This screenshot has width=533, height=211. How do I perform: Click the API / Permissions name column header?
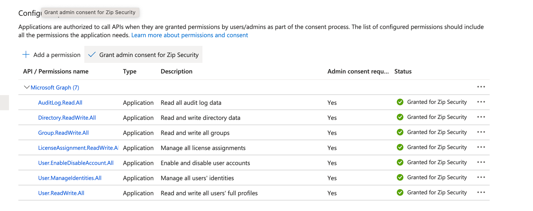click(56, 71)
